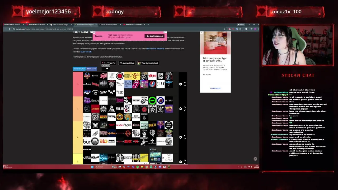Image resolution: width=338 pixels, height=190 pixels.
Task: Select the Sum 41 logo tile
Action: pos(152,125)
